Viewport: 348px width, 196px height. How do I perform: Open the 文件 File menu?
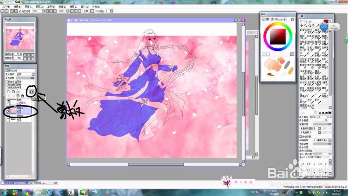[x=6, y=7]
